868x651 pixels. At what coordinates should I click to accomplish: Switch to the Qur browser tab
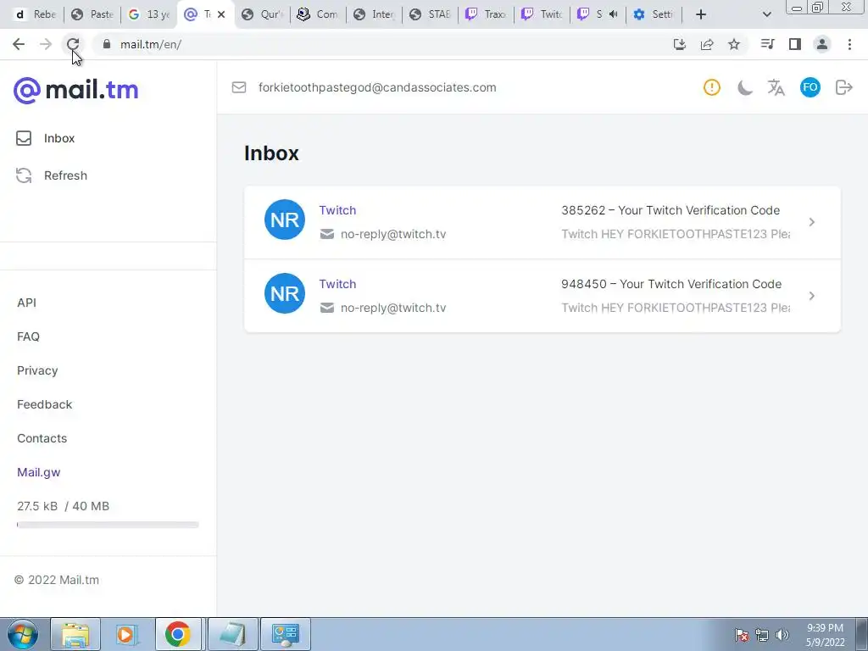click(x=263, y=14)
